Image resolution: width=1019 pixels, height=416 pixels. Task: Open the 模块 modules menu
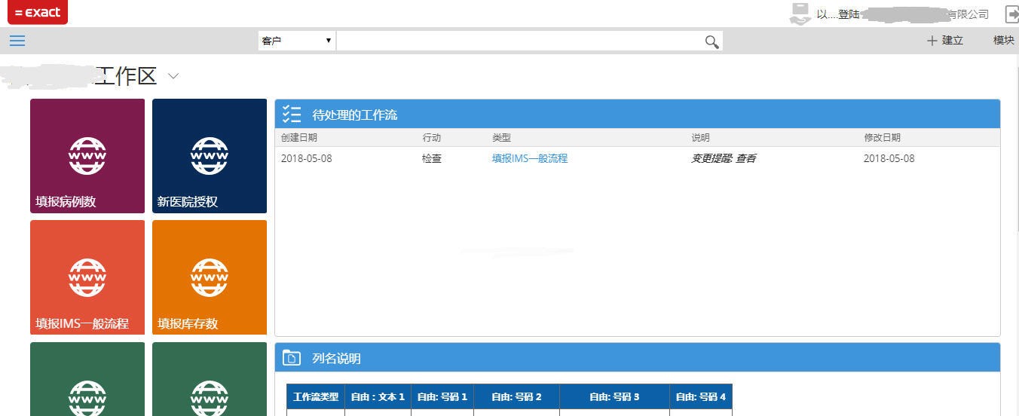click(1003, 41)
